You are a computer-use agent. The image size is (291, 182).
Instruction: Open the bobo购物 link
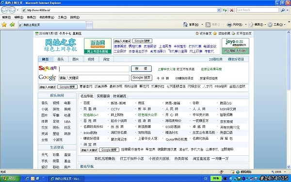[x=90, y=133]
